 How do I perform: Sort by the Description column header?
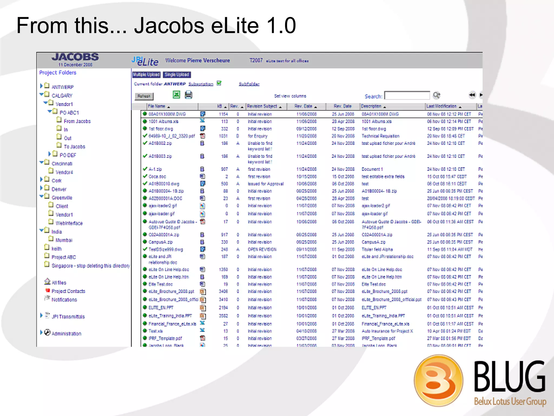click(x=393, y=106)
